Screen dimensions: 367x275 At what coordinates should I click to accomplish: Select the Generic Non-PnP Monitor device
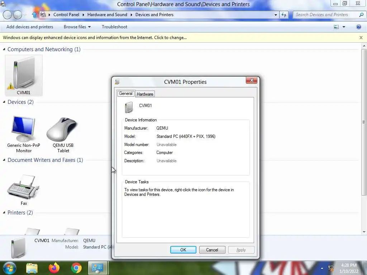click(24, 134)
